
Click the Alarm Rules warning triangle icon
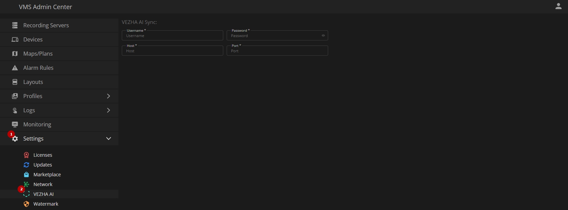click(x=15, y=68)
